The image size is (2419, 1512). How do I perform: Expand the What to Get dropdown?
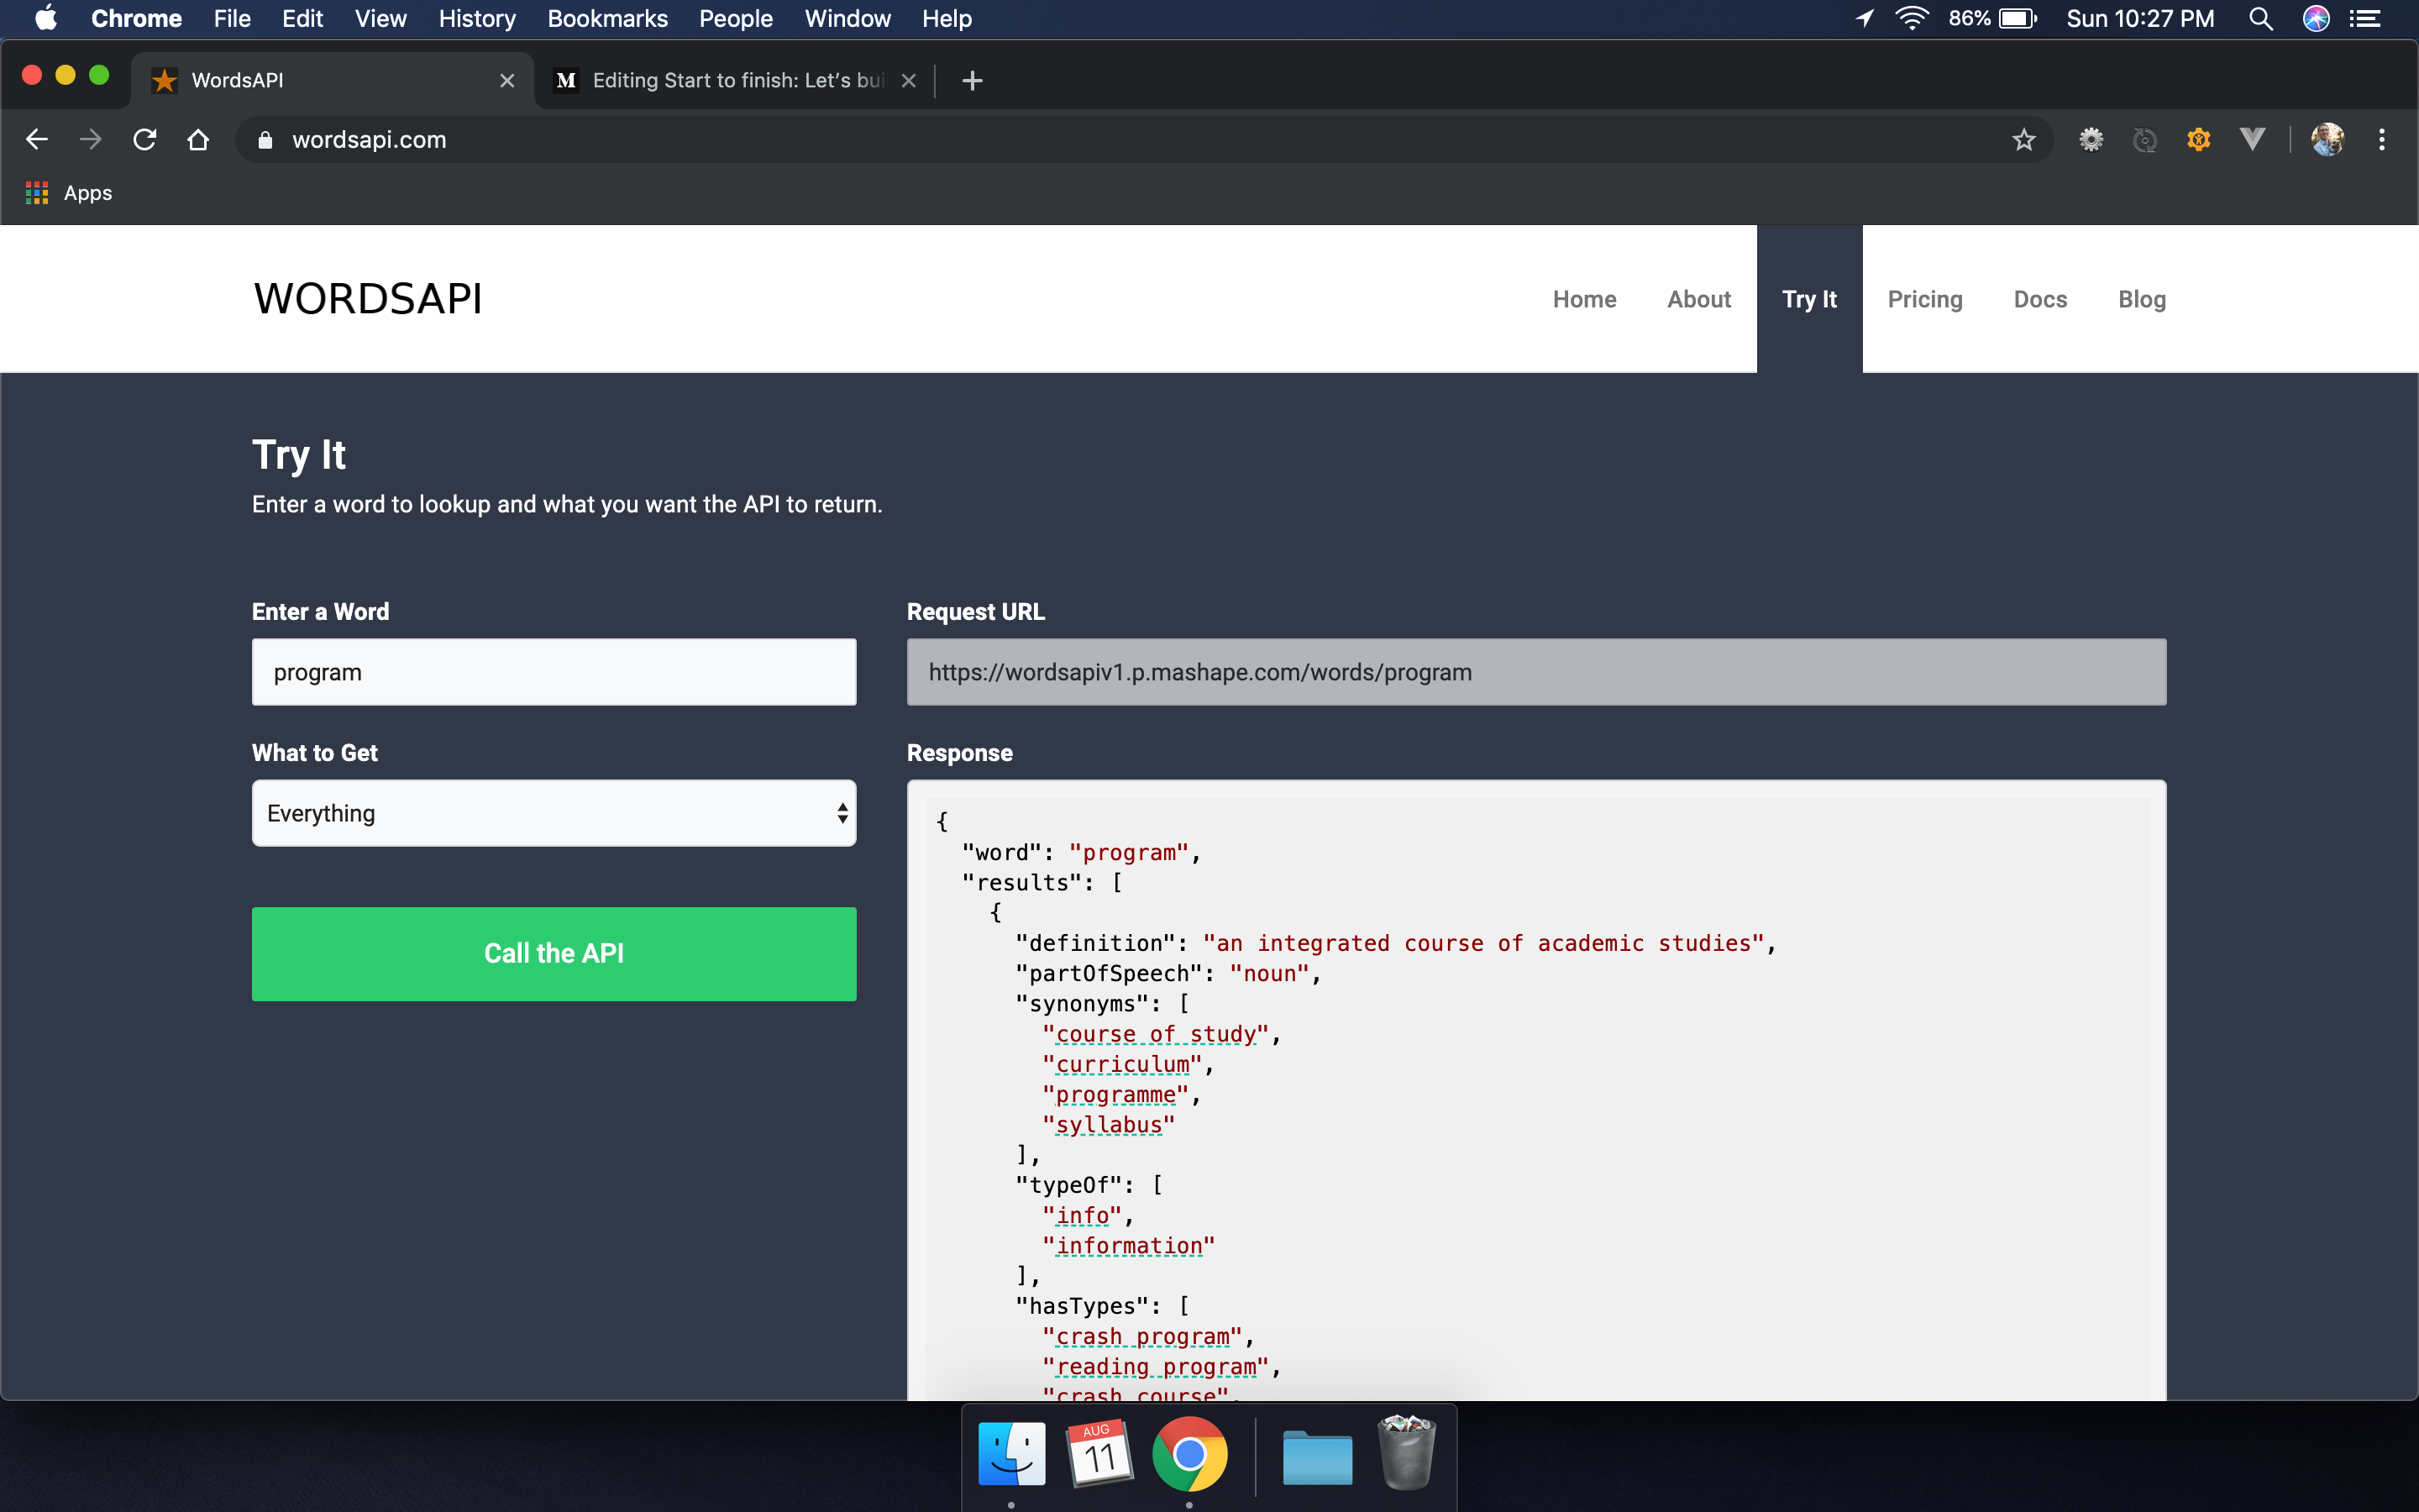click(554, 813)
